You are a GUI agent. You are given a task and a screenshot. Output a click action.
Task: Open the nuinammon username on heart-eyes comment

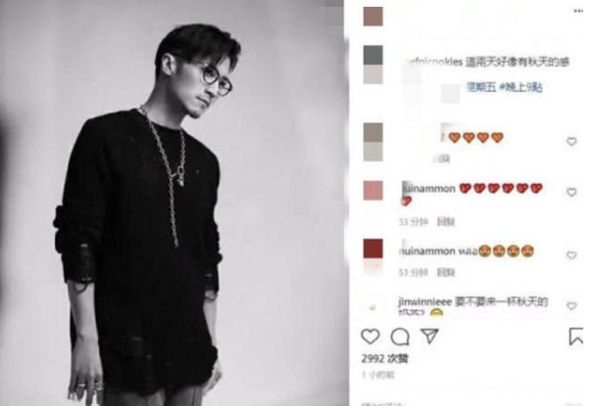(426, 251)
